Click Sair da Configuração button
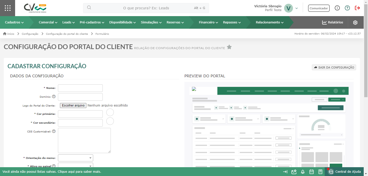 pos(334,67)
